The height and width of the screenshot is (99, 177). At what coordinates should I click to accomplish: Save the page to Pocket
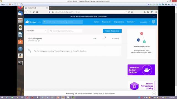[x=129, y=12]
